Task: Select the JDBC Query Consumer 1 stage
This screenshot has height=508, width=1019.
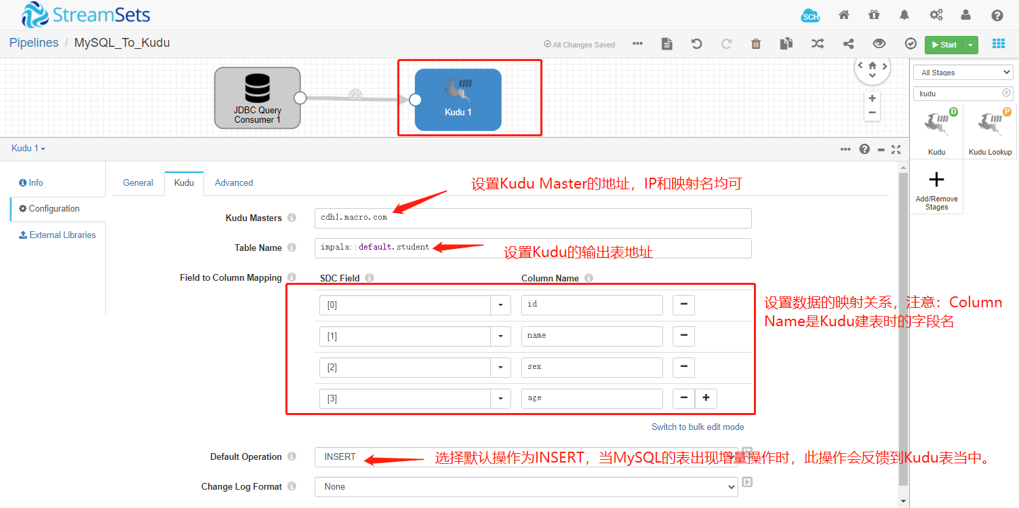Action: pos(258,98)
